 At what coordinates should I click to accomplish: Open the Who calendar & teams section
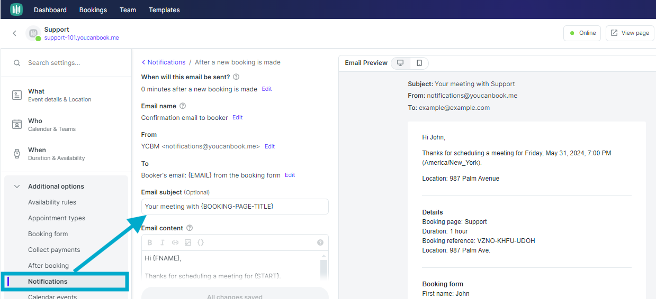[66, 125]
